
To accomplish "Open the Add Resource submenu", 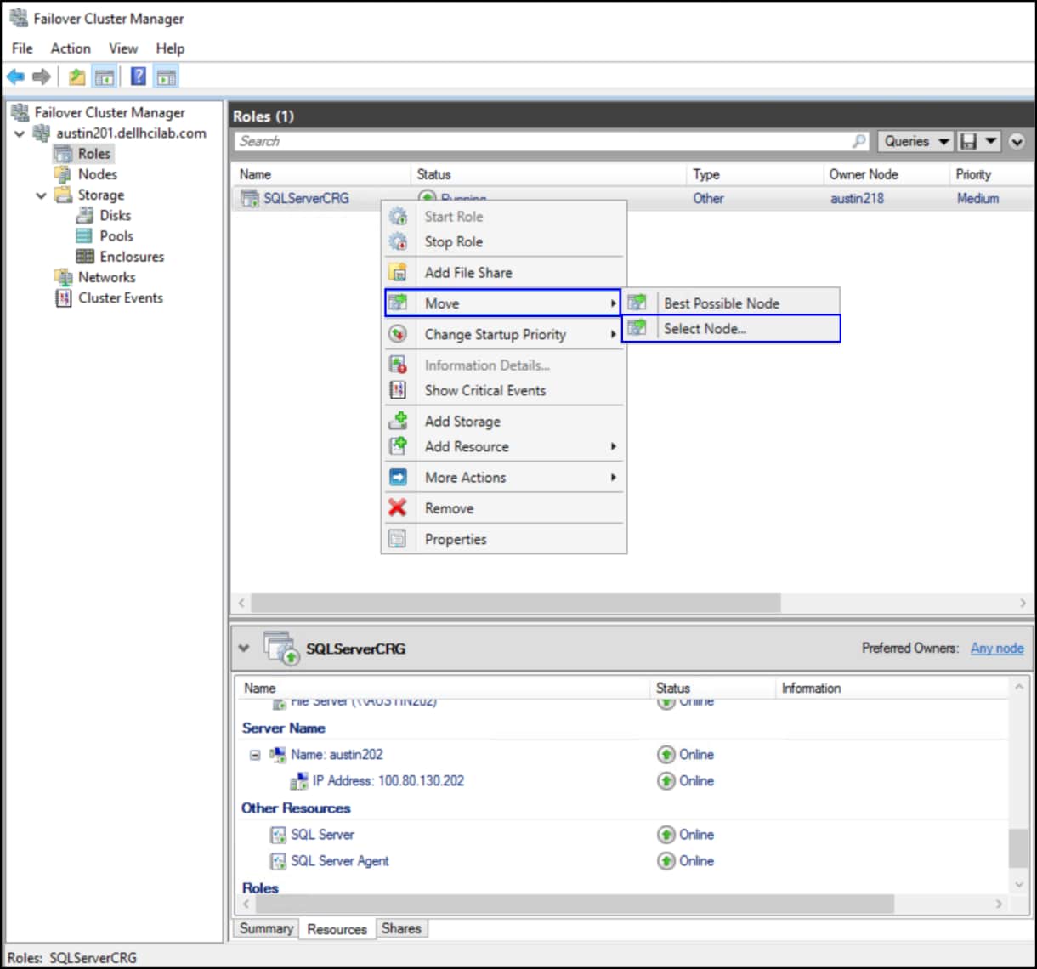I will [x=504, y=447].
